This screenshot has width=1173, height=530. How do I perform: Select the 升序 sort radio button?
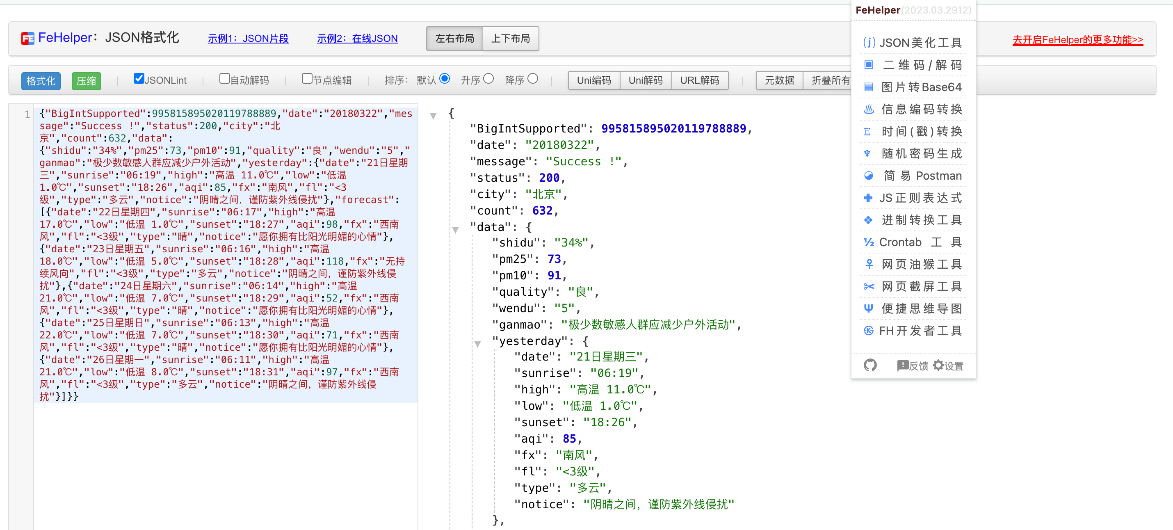[x=488, y=79]
